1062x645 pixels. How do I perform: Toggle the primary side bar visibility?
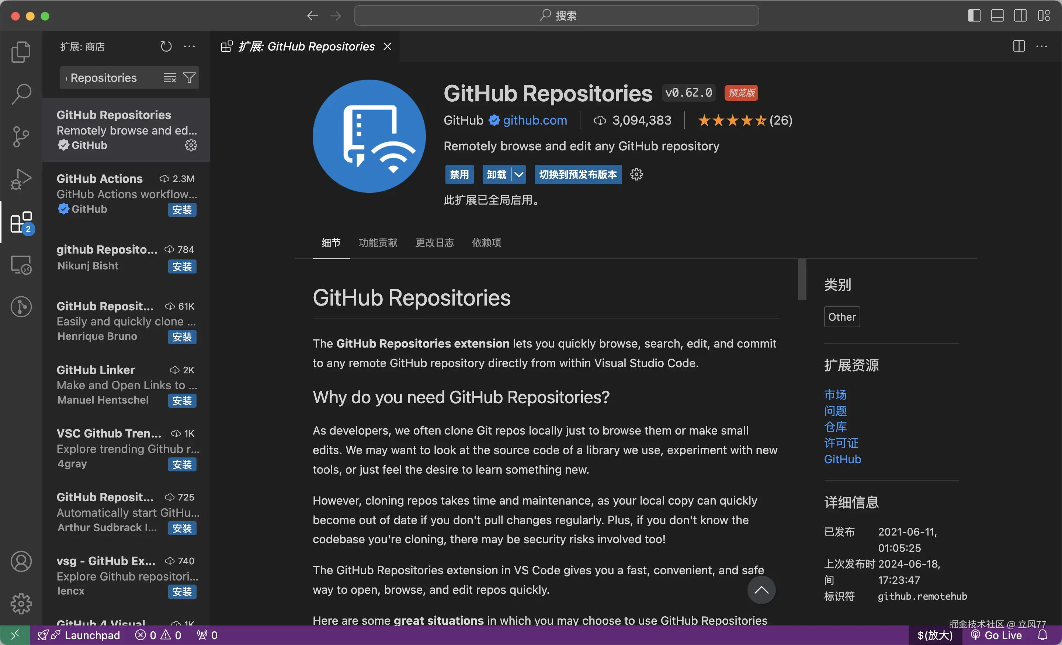(974, 16)
